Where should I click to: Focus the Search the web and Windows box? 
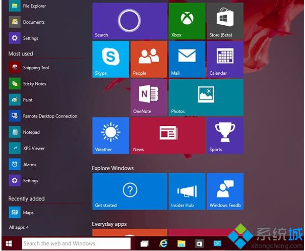[x=76, y=243]
